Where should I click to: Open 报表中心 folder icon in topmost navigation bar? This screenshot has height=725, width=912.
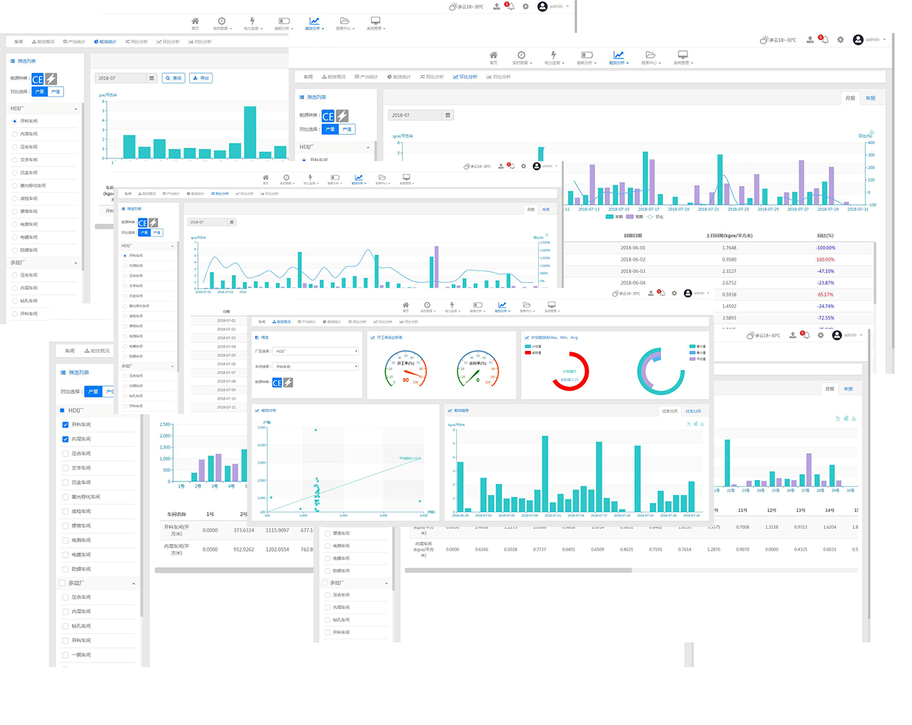(344, 21)
